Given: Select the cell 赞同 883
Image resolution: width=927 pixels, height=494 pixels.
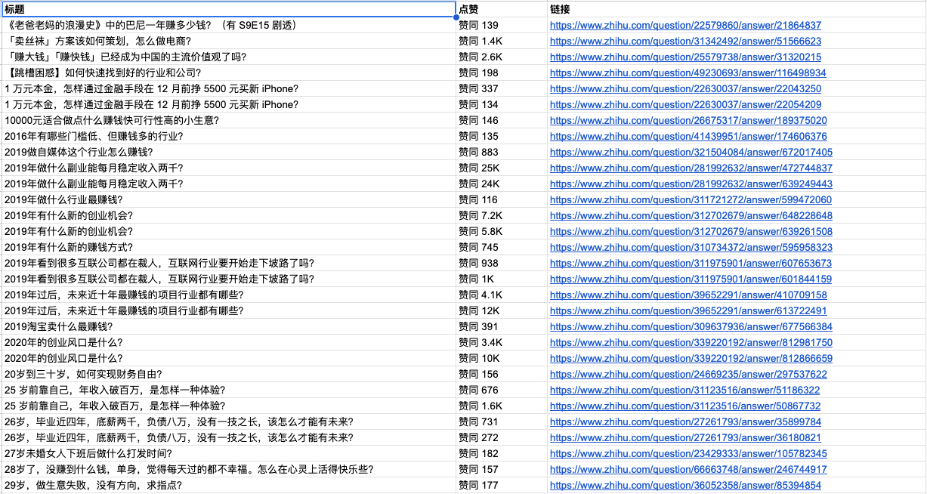Looking at the screenshot, I should click(502, 152).
